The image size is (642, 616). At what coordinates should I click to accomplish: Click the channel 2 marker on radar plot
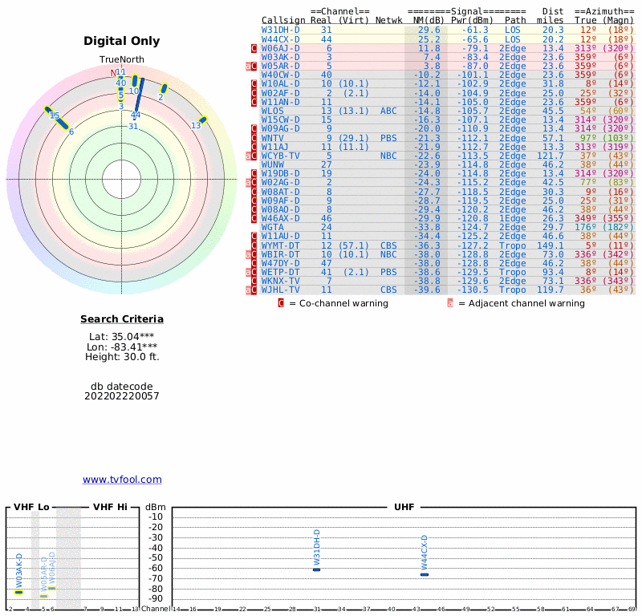[x=164, y=88]
